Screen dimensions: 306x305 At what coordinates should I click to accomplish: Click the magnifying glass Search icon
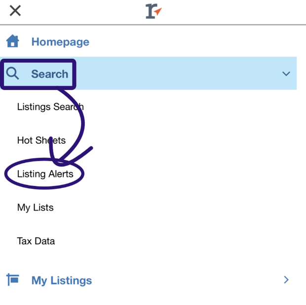point(13,74)
